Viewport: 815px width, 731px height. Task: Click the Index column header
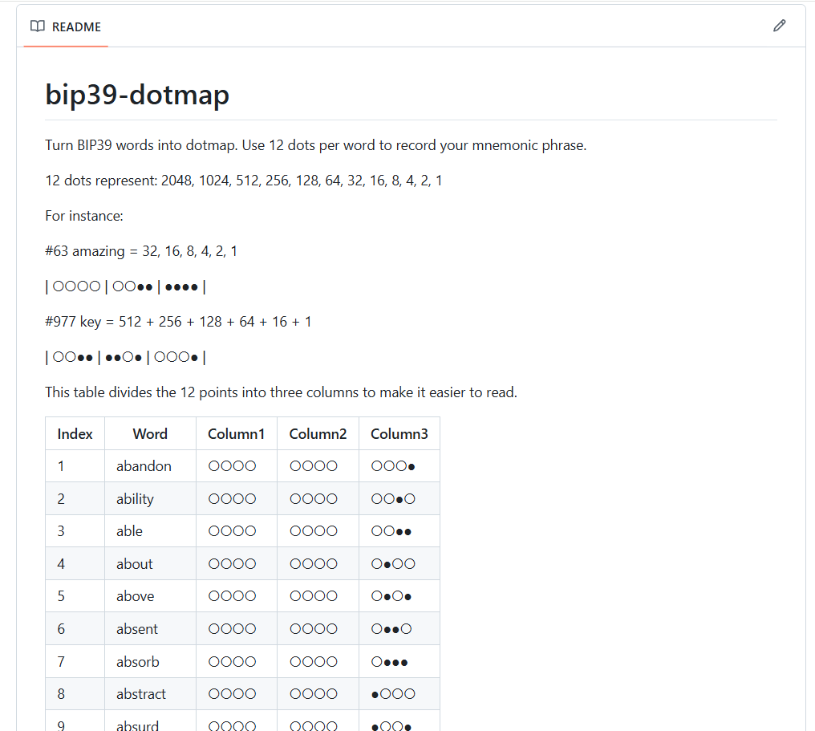click(x=75, y=434)
